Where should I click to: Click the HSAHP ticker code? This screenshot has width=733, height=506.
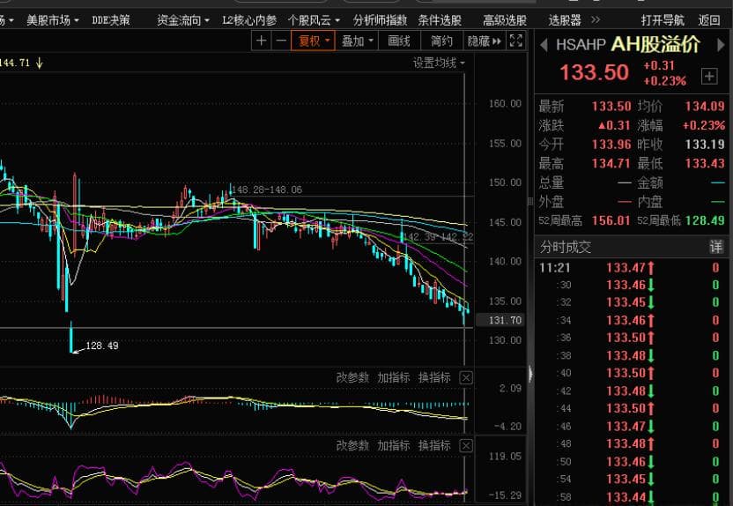point(580,45)
